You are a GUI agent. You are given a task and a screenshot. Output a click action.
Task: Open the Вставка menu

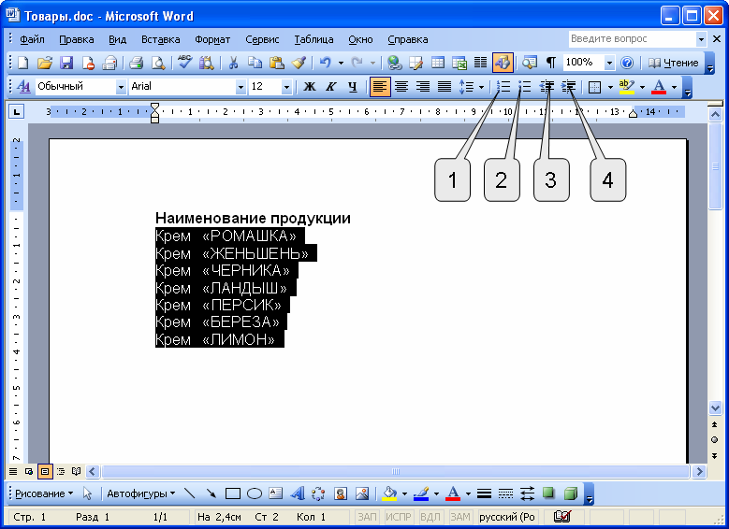click(x=160, y=39)
